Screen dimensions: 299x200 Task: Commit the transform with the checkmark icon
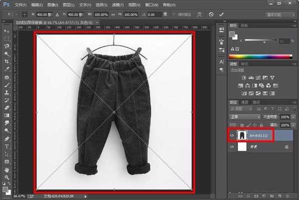[x=222, y=15]
